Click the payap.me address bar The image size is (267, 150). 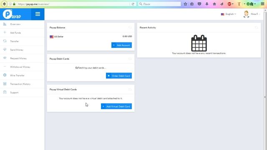73,4
